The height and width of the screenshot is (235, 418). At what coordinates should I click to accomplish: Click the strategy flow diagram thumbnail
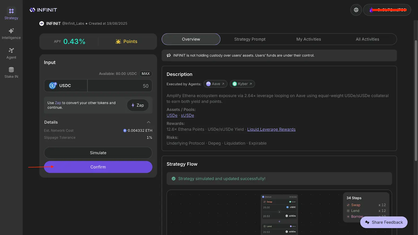tap(279, 215)
